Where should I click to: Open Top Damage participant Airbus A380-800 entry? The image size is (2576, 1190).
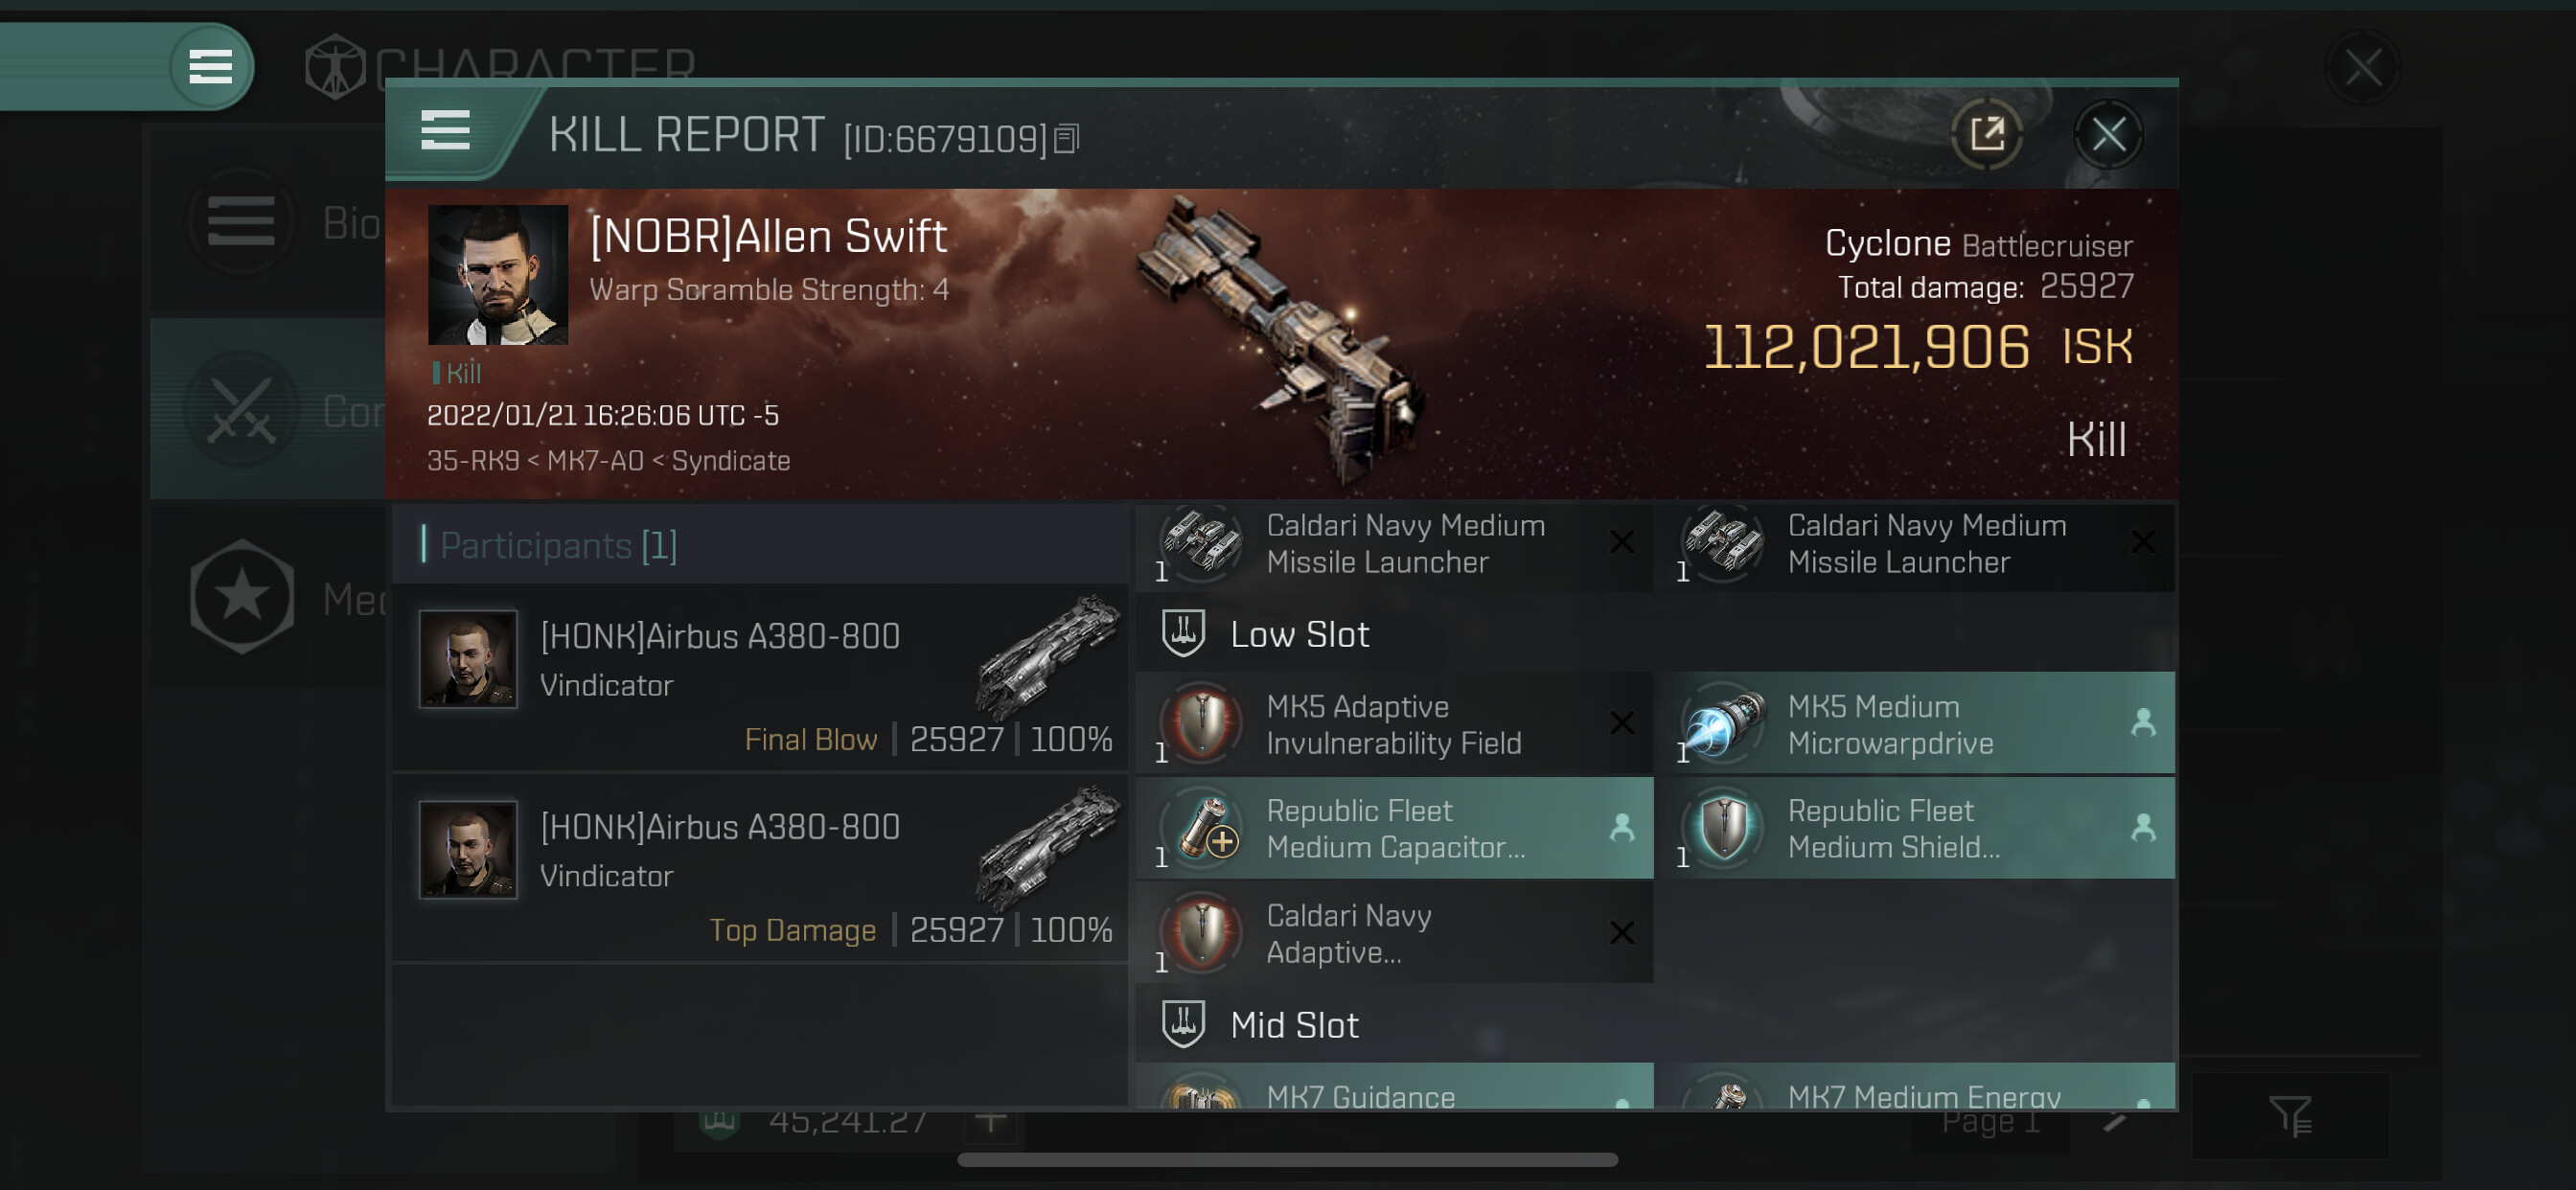pyautogui.click(x=760, y=869)
